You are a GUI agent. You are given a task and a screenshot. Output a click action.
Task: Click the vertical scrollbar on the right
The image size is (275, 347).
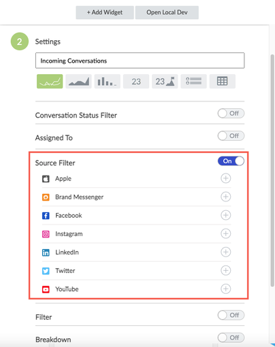coord(272,170)
